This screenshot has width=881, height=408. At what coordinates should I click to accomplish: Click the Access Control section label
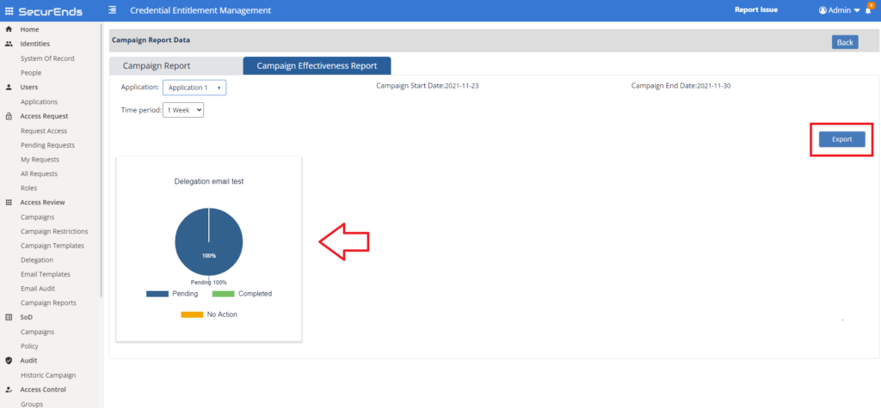click(43, 389)
